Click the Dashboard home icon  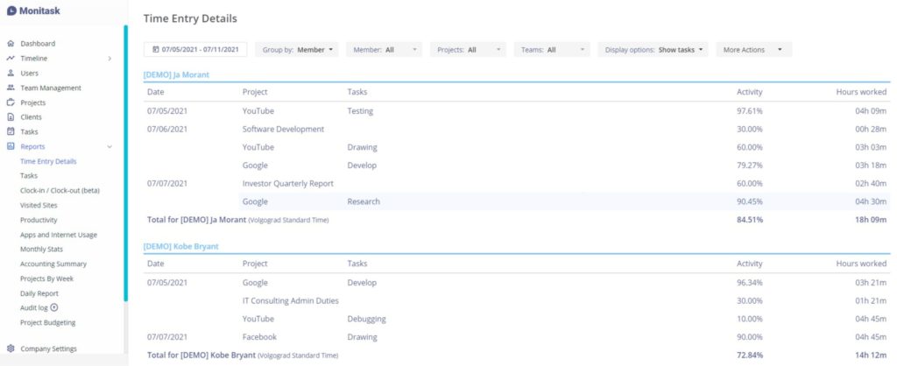(x=11, y=44)
